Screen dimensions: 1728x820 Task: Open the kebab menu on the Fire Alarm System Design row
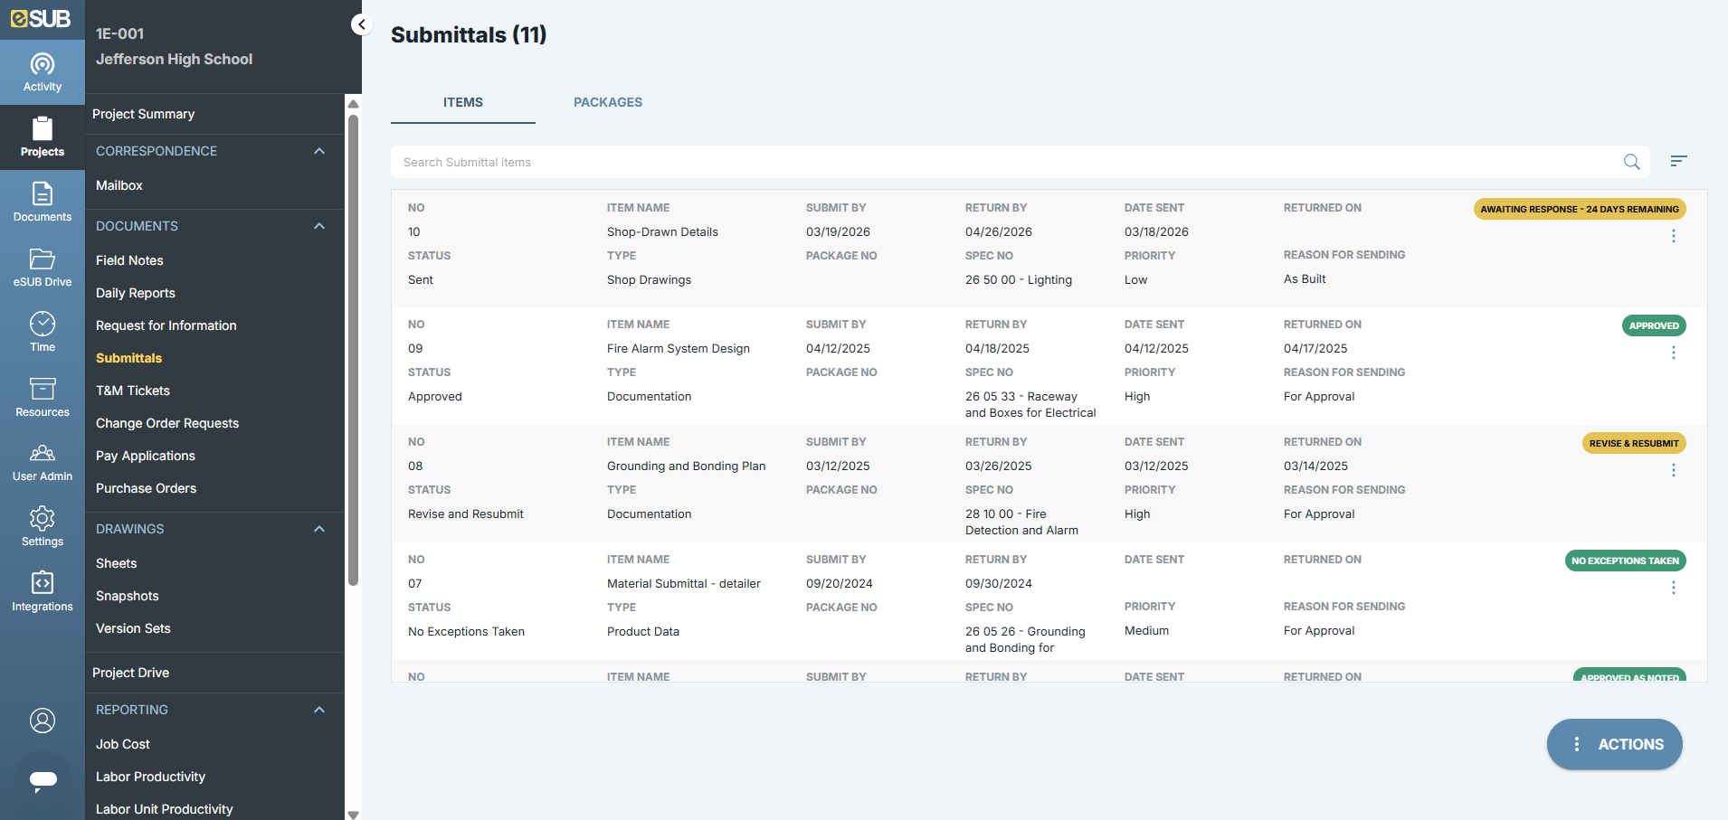tap(1673, 353)
